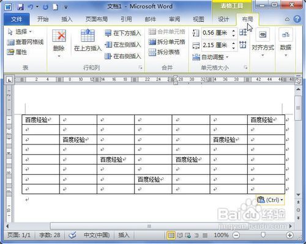This screenshot has width=306, height=244.
Task: Increase column width with up spinner
Action: (x=234, y=43)
